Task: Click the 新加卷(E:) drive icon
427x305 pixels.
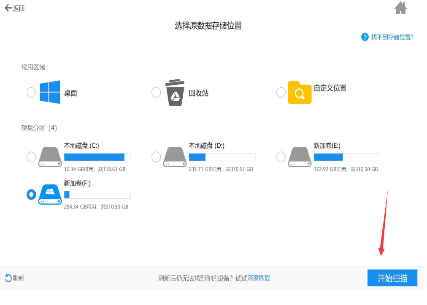Action: click(x=299, y=157)
